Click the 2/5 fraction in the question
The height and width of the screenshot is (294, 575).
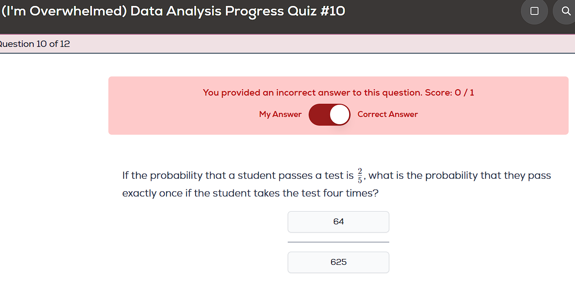[x=360, y=176]
